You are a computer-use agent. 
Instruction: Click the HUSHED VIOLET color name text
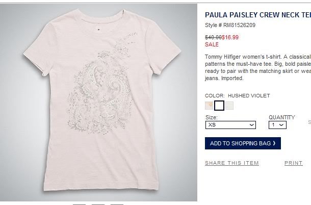[x=249, y=96]
